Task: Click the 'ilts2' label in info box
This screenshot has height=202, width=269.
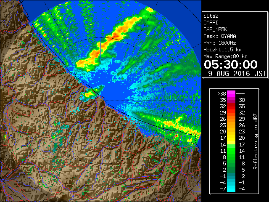Action: click(x=211, y=16)
